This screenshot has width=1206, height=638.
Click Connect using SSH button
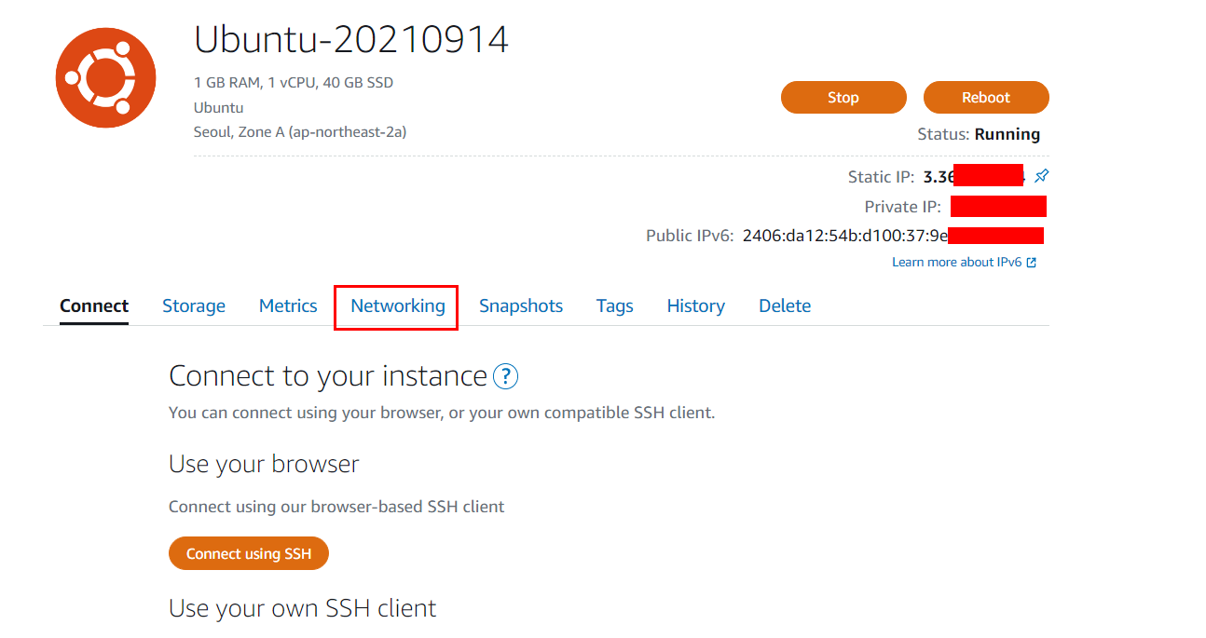pyautogui.click(x=249, y=553)
